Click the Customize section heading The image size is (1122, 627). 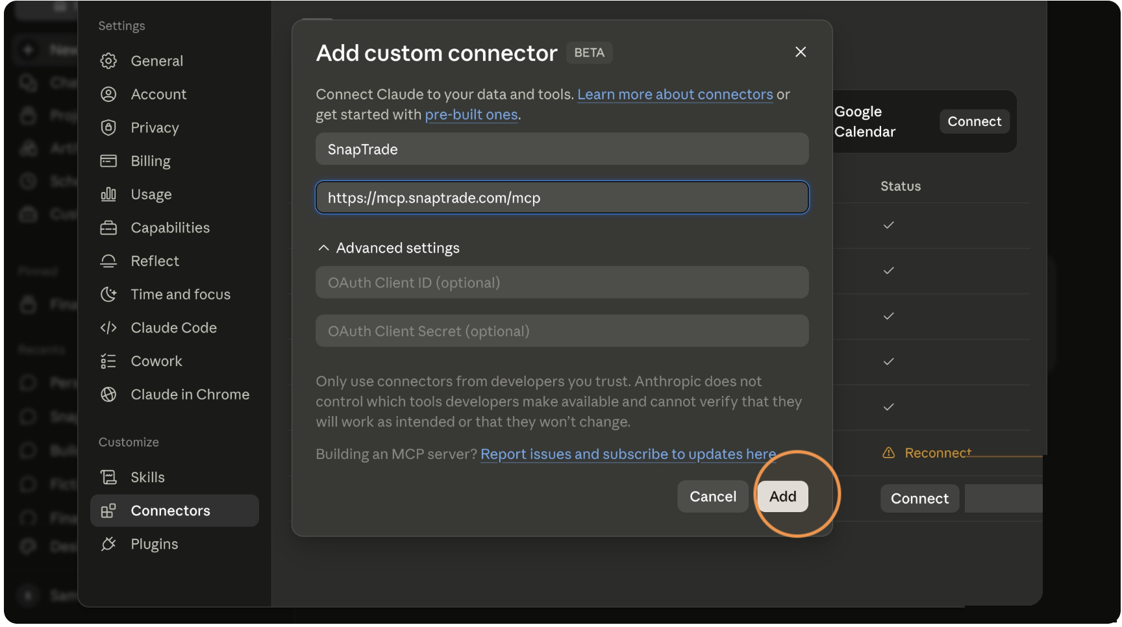[129, 442]
